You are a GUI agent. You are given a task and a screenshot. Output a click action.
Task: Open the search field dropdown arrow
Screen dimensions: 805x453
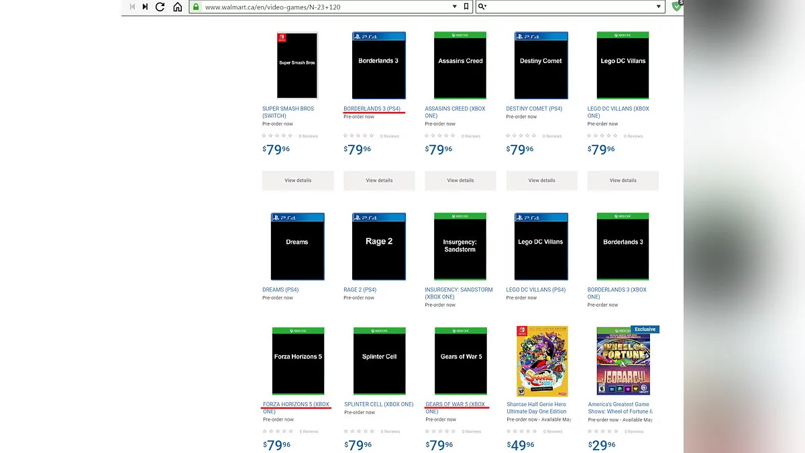[x=659, y=7]
